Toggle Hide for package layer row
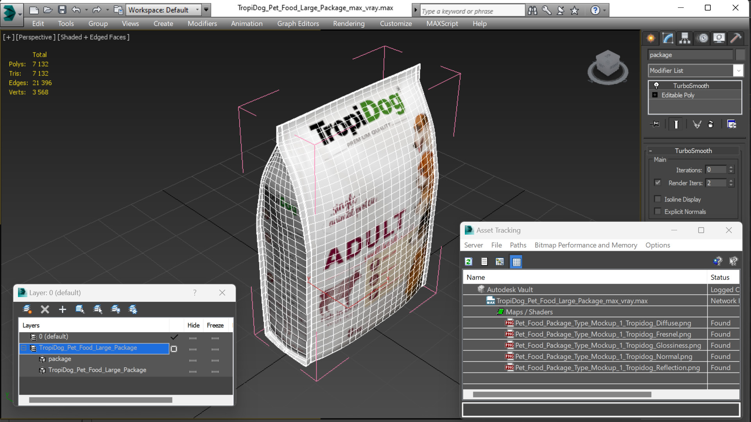Screen dimensions: 751x422 click(x=193, y=360)
